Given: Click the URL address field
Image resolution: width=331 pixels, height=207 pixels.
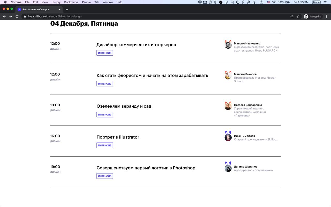Looking at the screenshot, I should point(155,16).
